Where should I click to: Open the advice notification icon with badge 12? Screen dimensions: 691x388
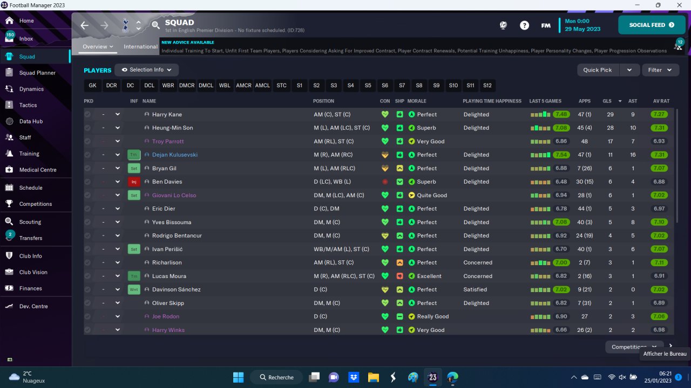click(678, 45)
